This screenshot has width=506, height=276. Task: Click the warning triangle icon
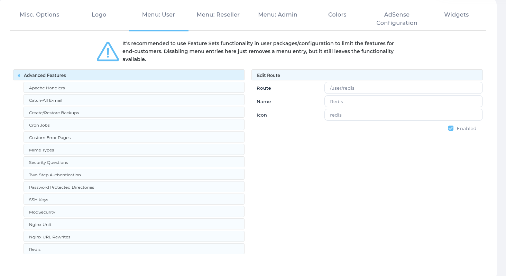(108, 52)
